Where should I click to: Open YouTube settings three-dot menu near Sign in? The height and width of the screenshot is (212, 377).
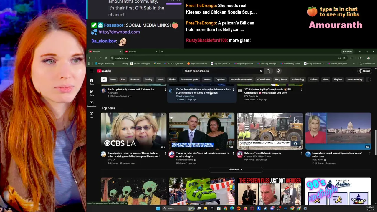[353, 71]
